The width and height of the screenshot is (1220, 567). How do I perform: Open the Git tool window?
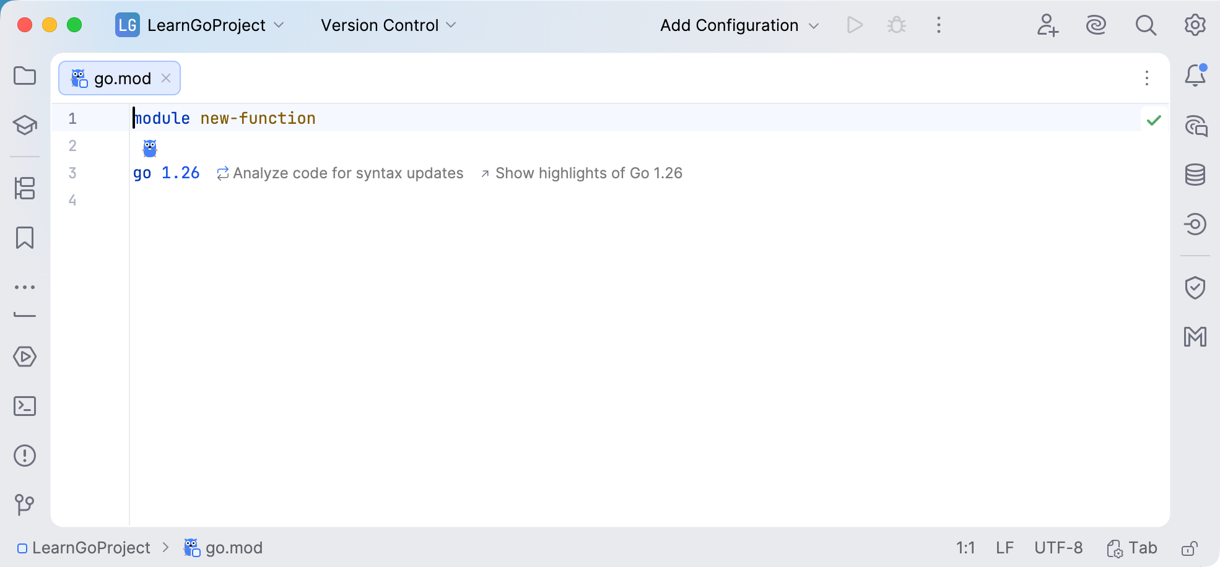click(x=25, y=504)
